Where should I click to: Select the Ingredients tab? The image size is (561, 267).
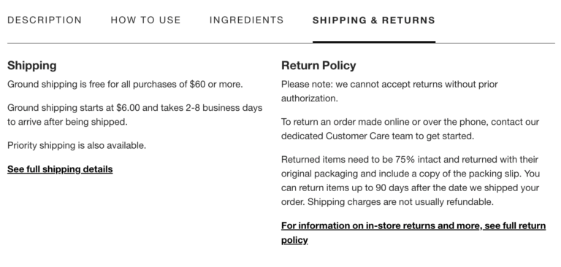(x=246, y=20)
